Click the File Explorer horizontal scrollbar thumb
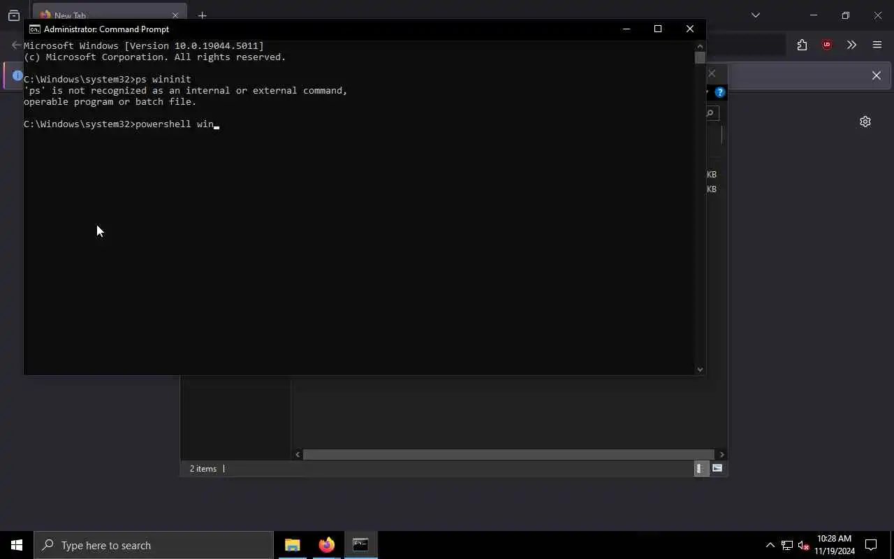 click(508, 454)
